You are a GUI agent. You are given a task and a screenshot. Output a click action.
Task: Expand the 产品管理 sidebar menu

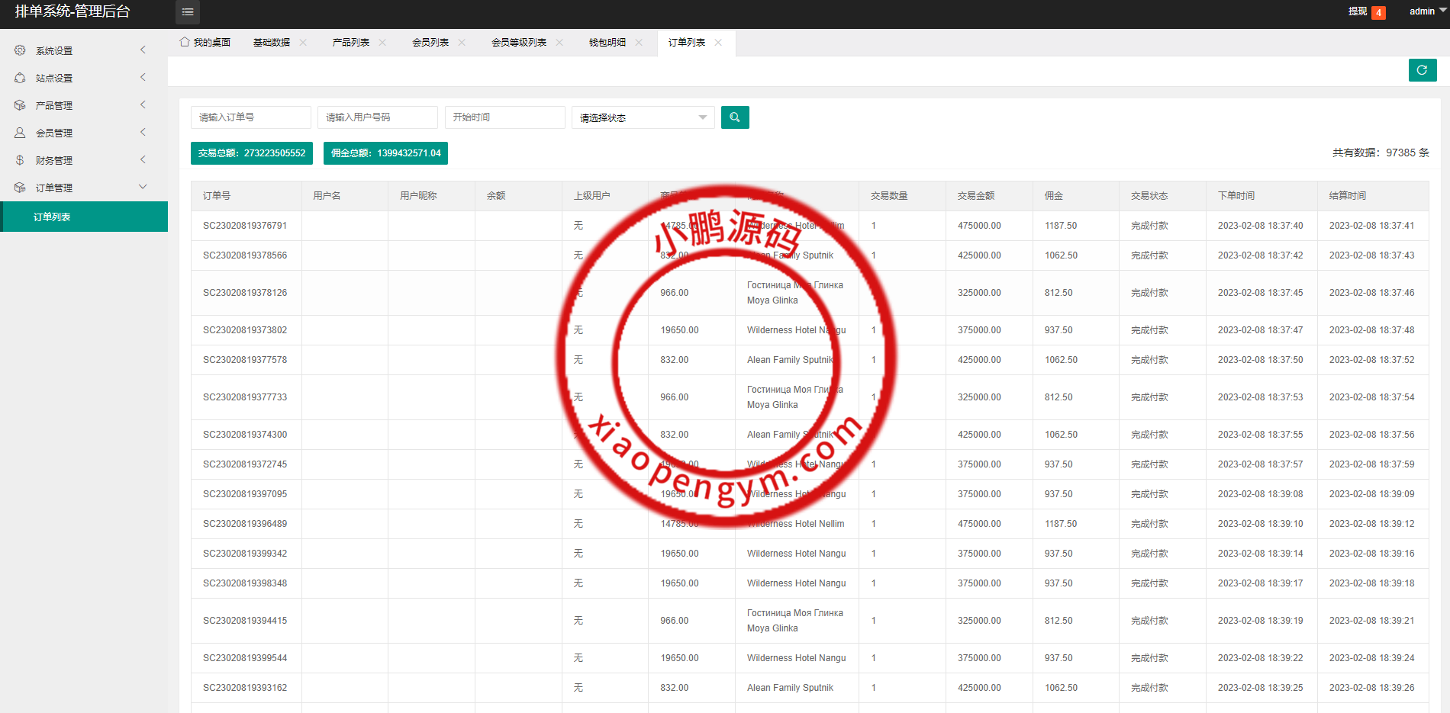click(x=84, y=105)
